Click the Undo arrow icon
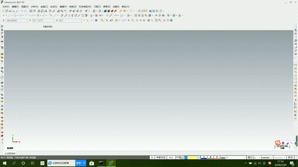298x167 pixels. (22, 11)
